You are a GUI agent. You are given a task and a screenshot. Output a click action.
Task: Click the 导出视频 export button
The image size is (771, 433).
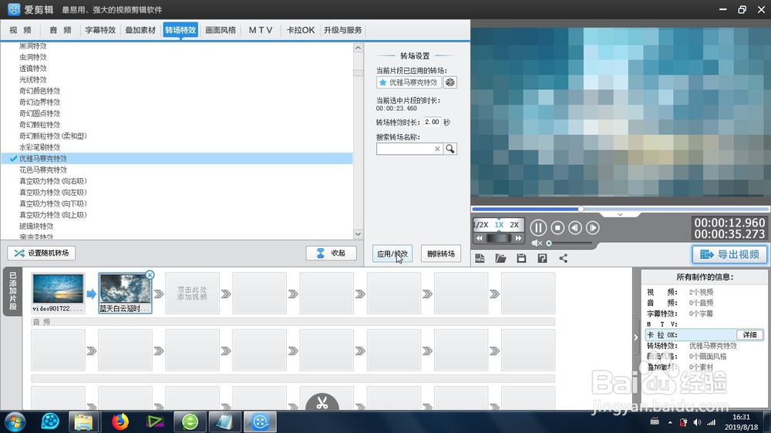[x=729, y=254]
